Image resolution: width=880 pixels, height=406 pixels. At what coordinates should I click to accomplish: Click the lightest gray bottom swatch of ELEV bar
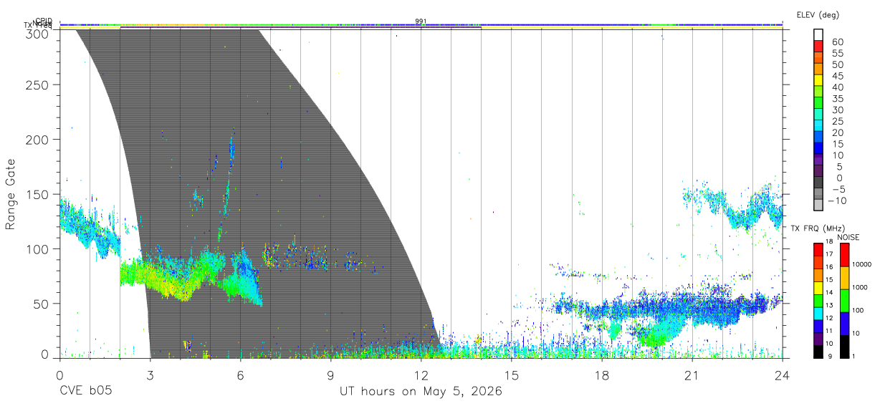tap(818, 206)
